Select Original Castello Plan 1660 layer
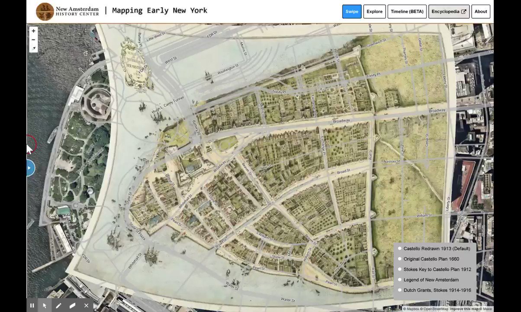 click(428, 259)
